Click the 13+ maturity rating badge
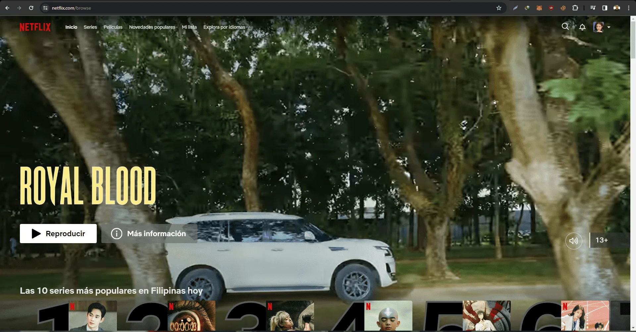Screen dimensions: 636x332 pos(609,240)
